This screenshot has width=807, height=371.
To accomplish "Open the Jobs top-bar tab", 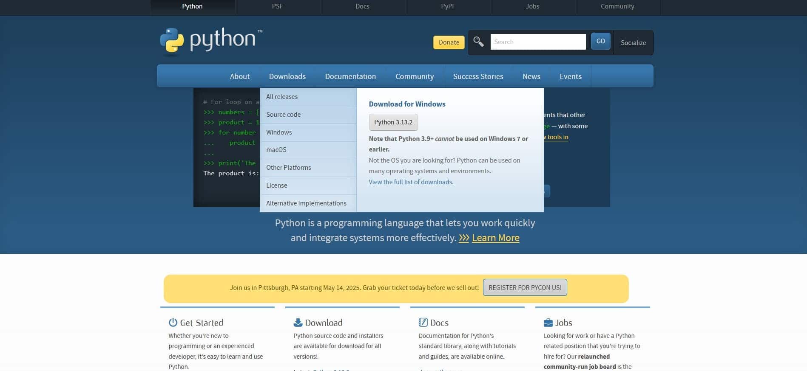I will tap(532, 6).
